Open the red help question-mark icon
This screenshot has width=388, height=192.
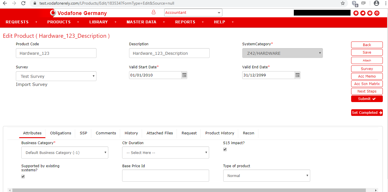(x=370, y=13)
